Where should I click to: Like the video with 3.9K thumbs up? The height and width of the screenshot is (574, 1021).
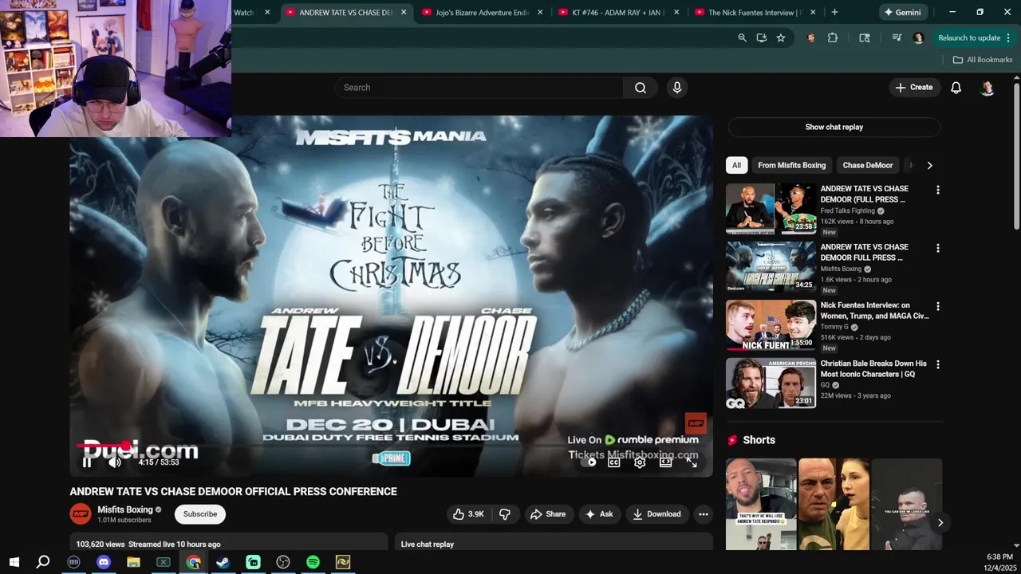coord(468,514)
